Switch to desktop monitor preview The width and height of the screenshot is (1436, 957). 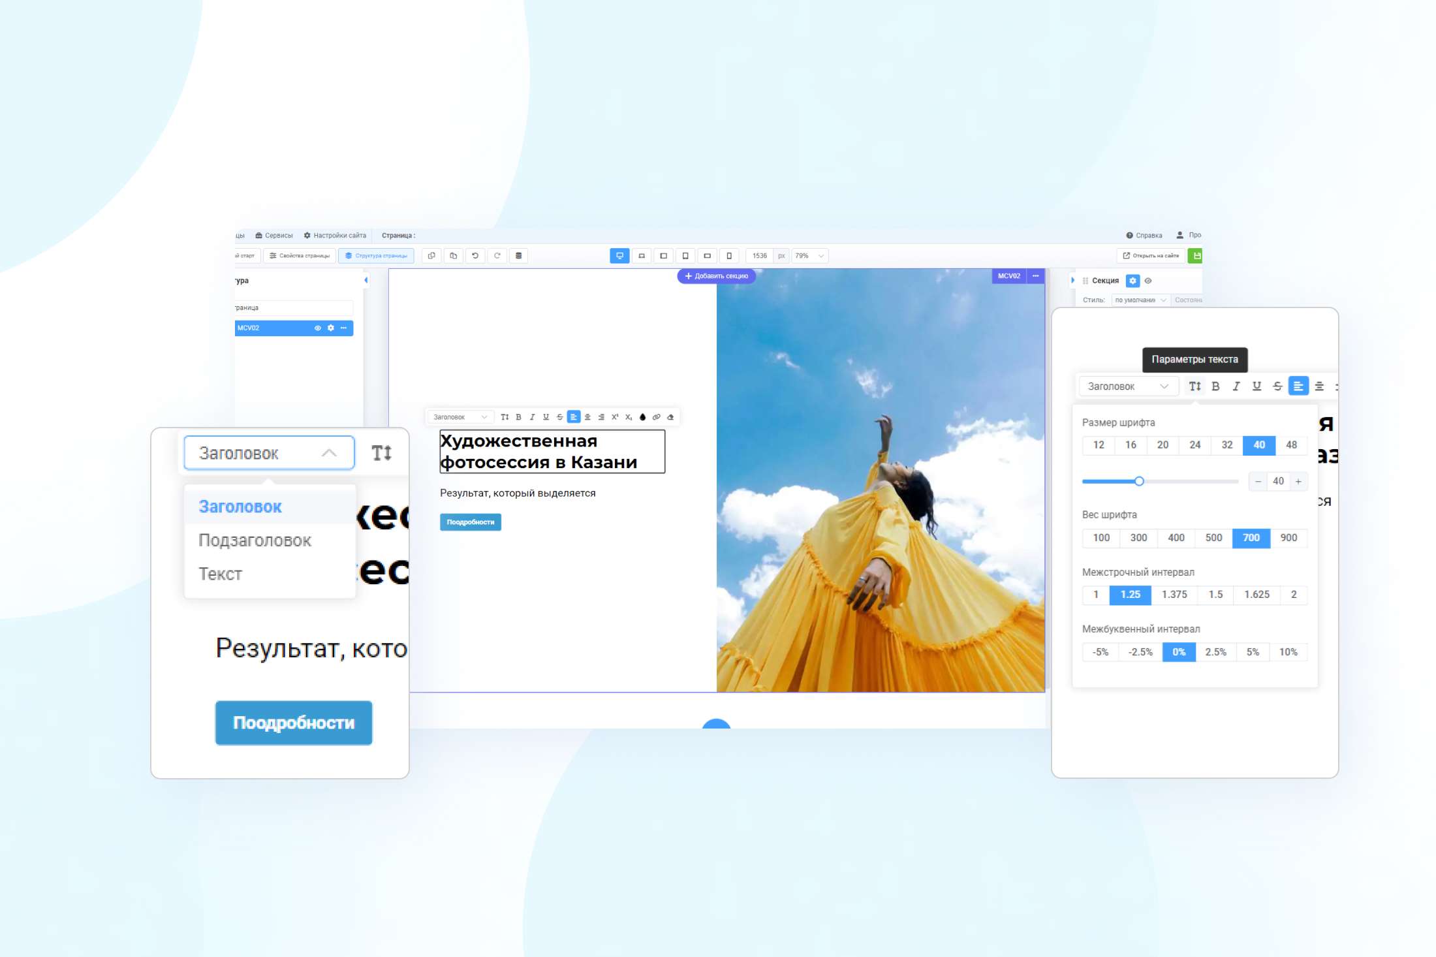click(x=619, y=256)
